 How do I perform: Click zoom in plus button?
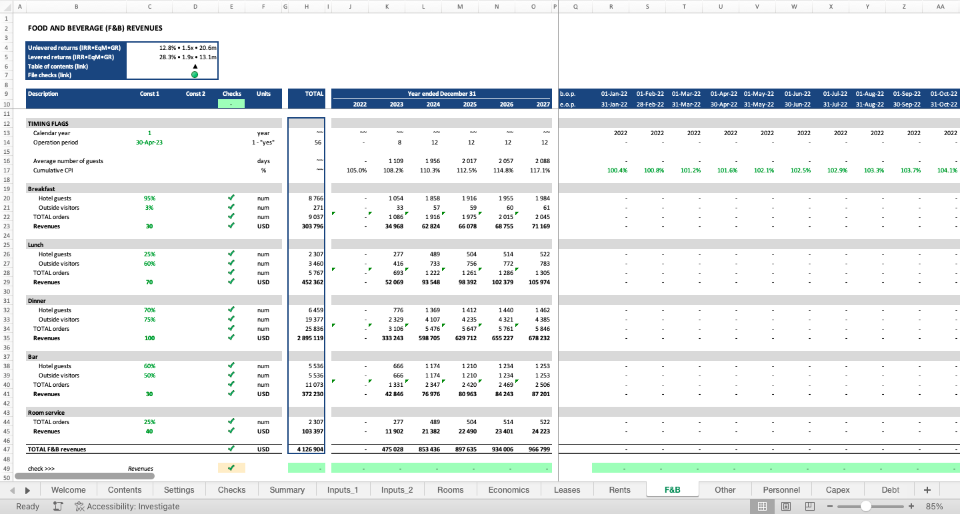tap(911, 507)
